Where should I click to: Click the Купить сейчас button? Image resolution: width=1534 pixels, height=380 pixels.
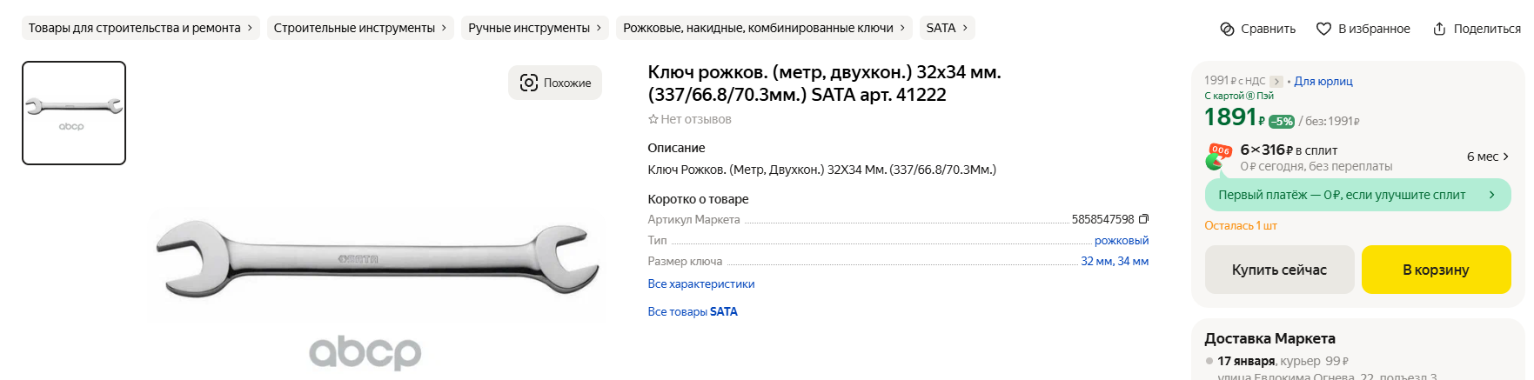1279,270
